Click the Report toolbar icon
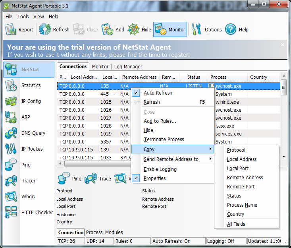 pos(10,29)
